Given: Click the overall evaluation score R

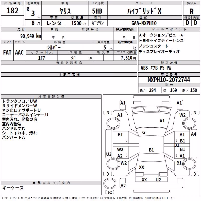Looking at the screenshot, I should 191,12.
